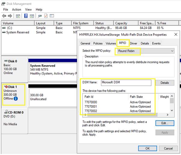The image size is (181, 155).
Task: Select the (C:) volume row
Action: 90,28
